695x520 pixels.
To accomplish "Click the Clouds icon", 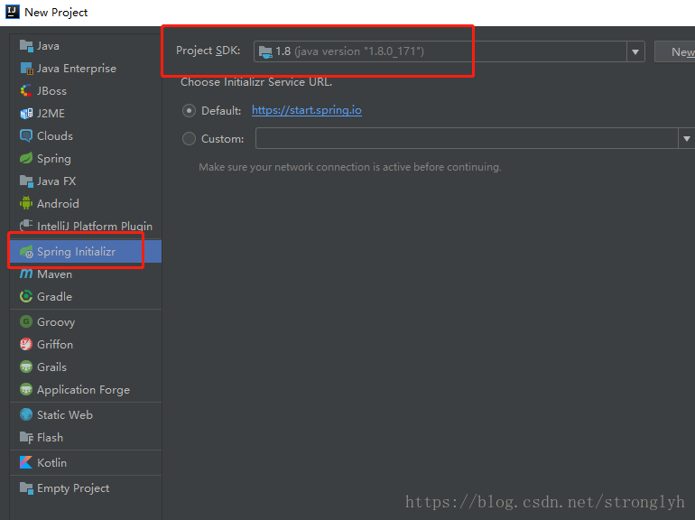I will coord(26,135).
